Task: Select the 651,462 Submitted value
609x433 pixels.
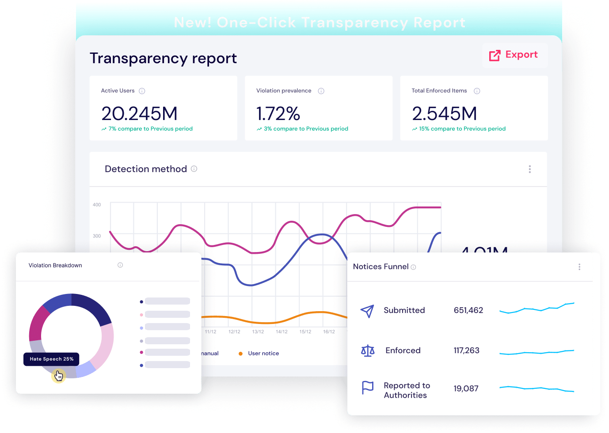Action: [x=468, y=310]
